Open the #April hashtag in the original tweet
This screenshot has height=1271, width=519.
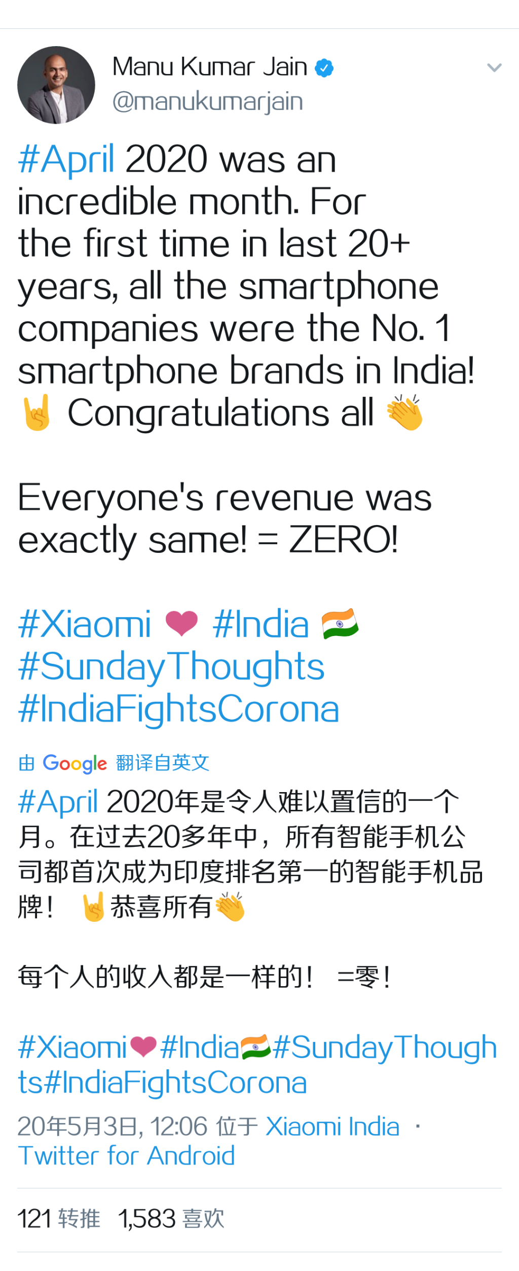tap(66, 160)
